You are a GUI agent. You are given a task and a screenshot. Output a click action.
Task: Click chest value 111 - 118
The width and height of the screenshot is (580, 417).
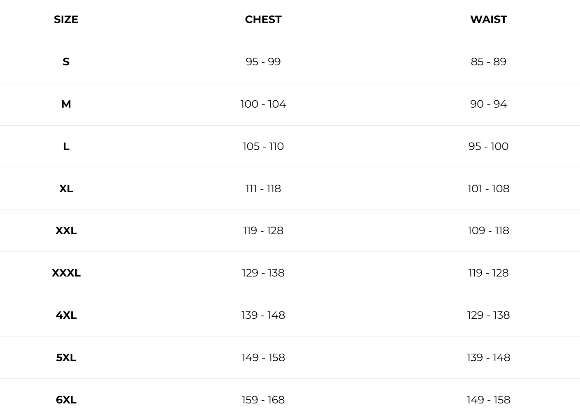click(263, 189)
